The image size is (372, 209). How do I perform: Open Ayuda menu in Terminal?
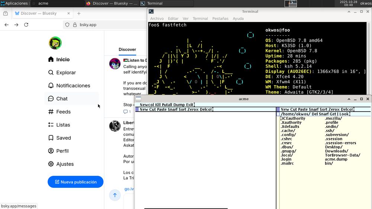(238, 19)
